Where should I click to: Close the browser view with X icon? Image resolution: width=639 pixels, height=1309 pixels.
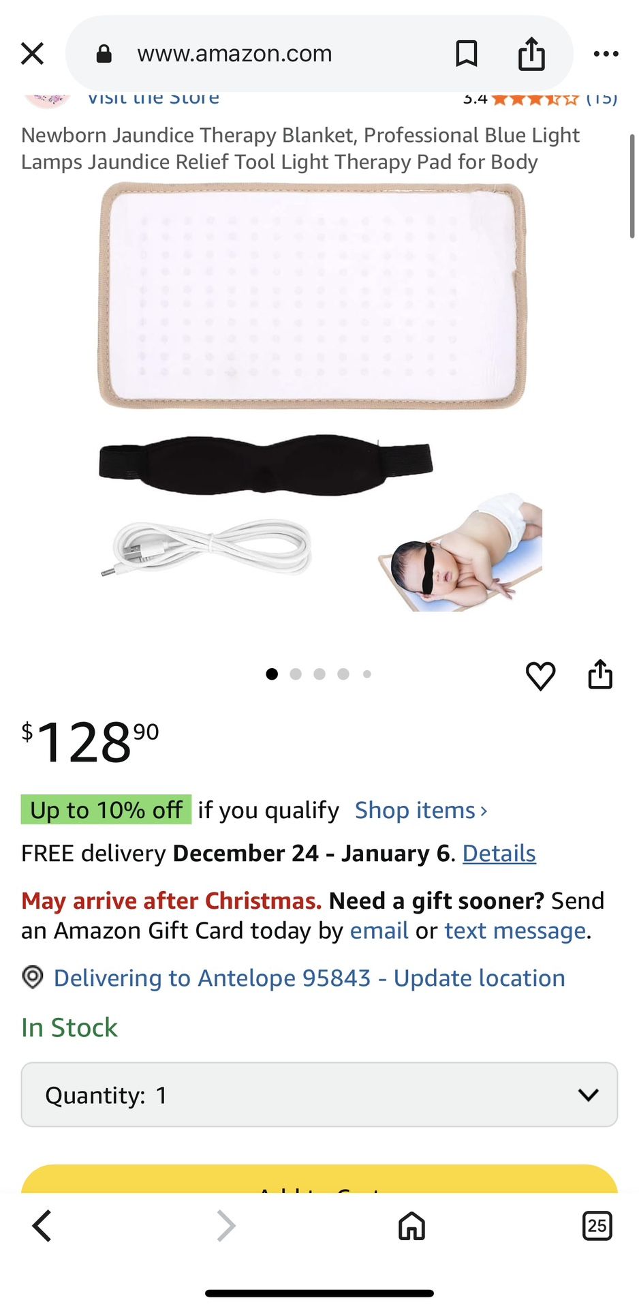[32, 53]
